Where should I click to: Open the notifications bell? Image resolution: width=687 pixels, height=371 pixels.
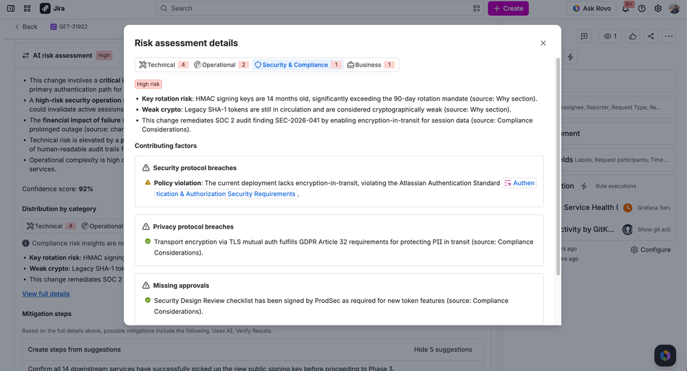tap(626, 8)
